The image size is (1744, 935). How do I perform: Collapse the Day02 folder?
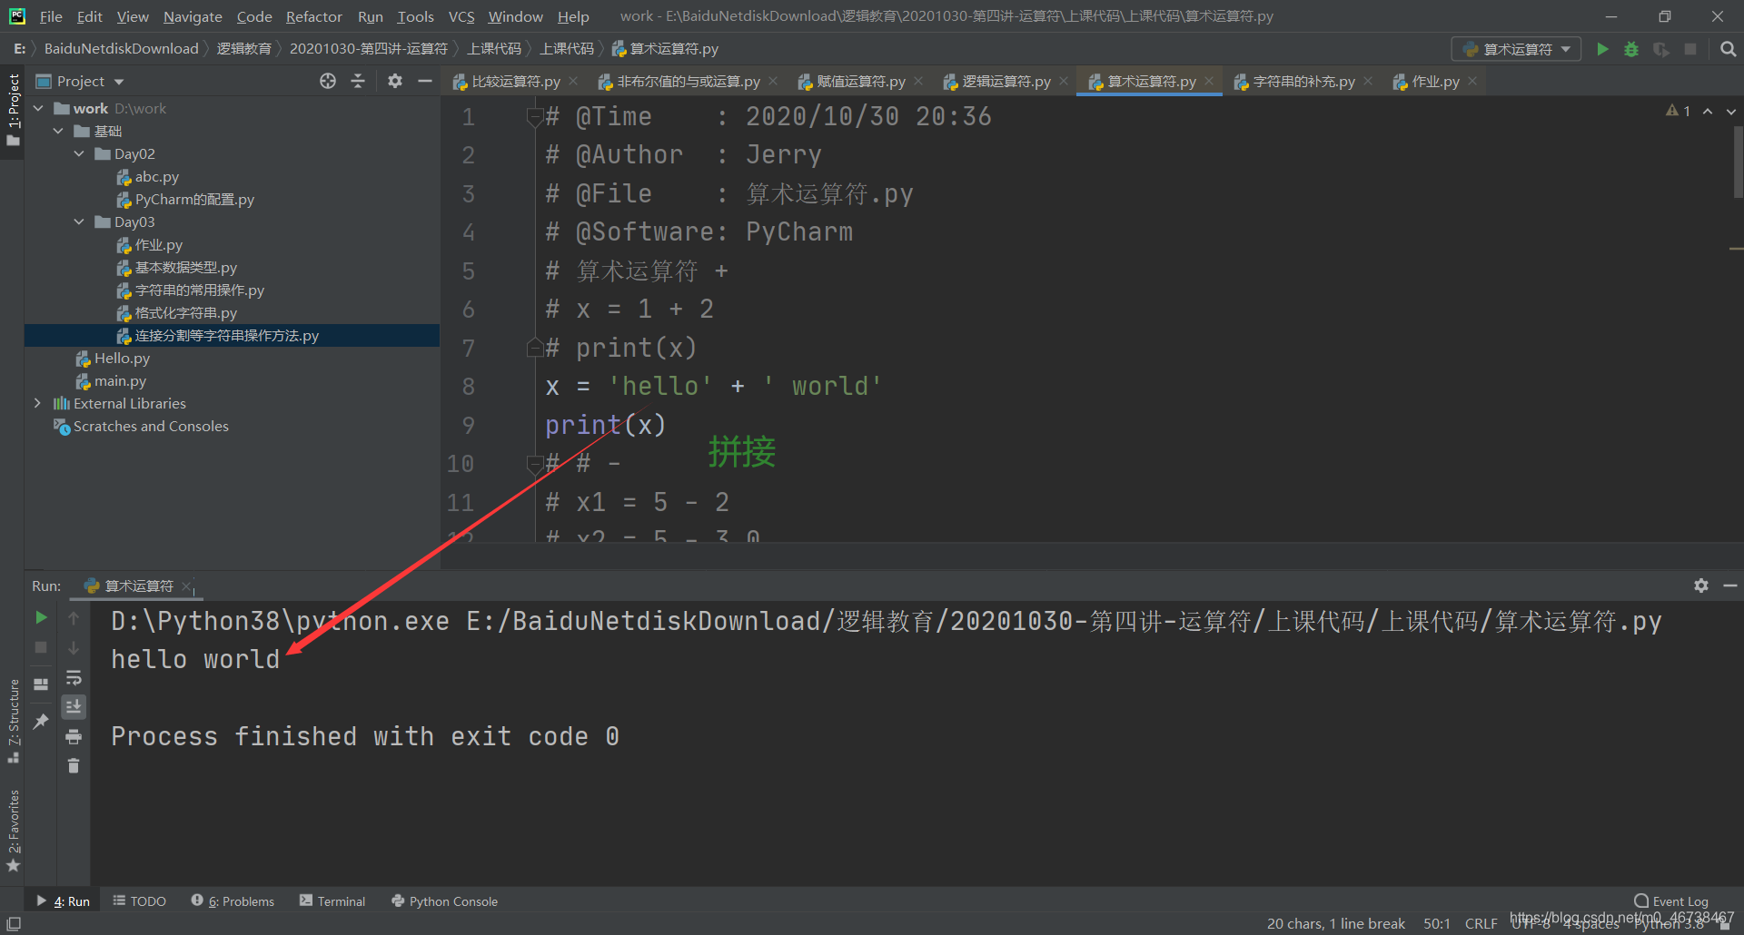click(79, 153)
